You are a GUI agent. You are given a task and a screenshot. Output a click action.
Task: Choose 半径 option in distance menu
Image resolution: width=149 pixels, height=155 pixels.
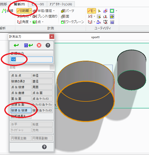pos(42,75)
